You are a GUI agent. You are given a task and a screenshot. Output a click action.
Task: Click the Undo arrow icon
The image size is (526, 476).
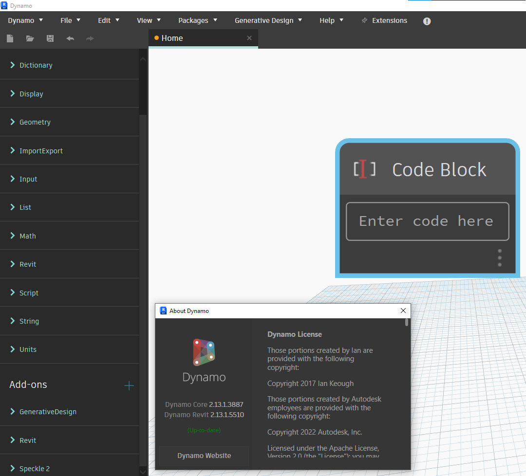[70, 38]
